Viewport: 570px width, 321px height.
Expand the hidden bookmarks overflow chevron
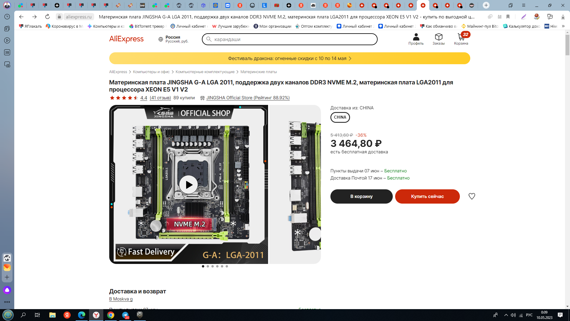563,26
